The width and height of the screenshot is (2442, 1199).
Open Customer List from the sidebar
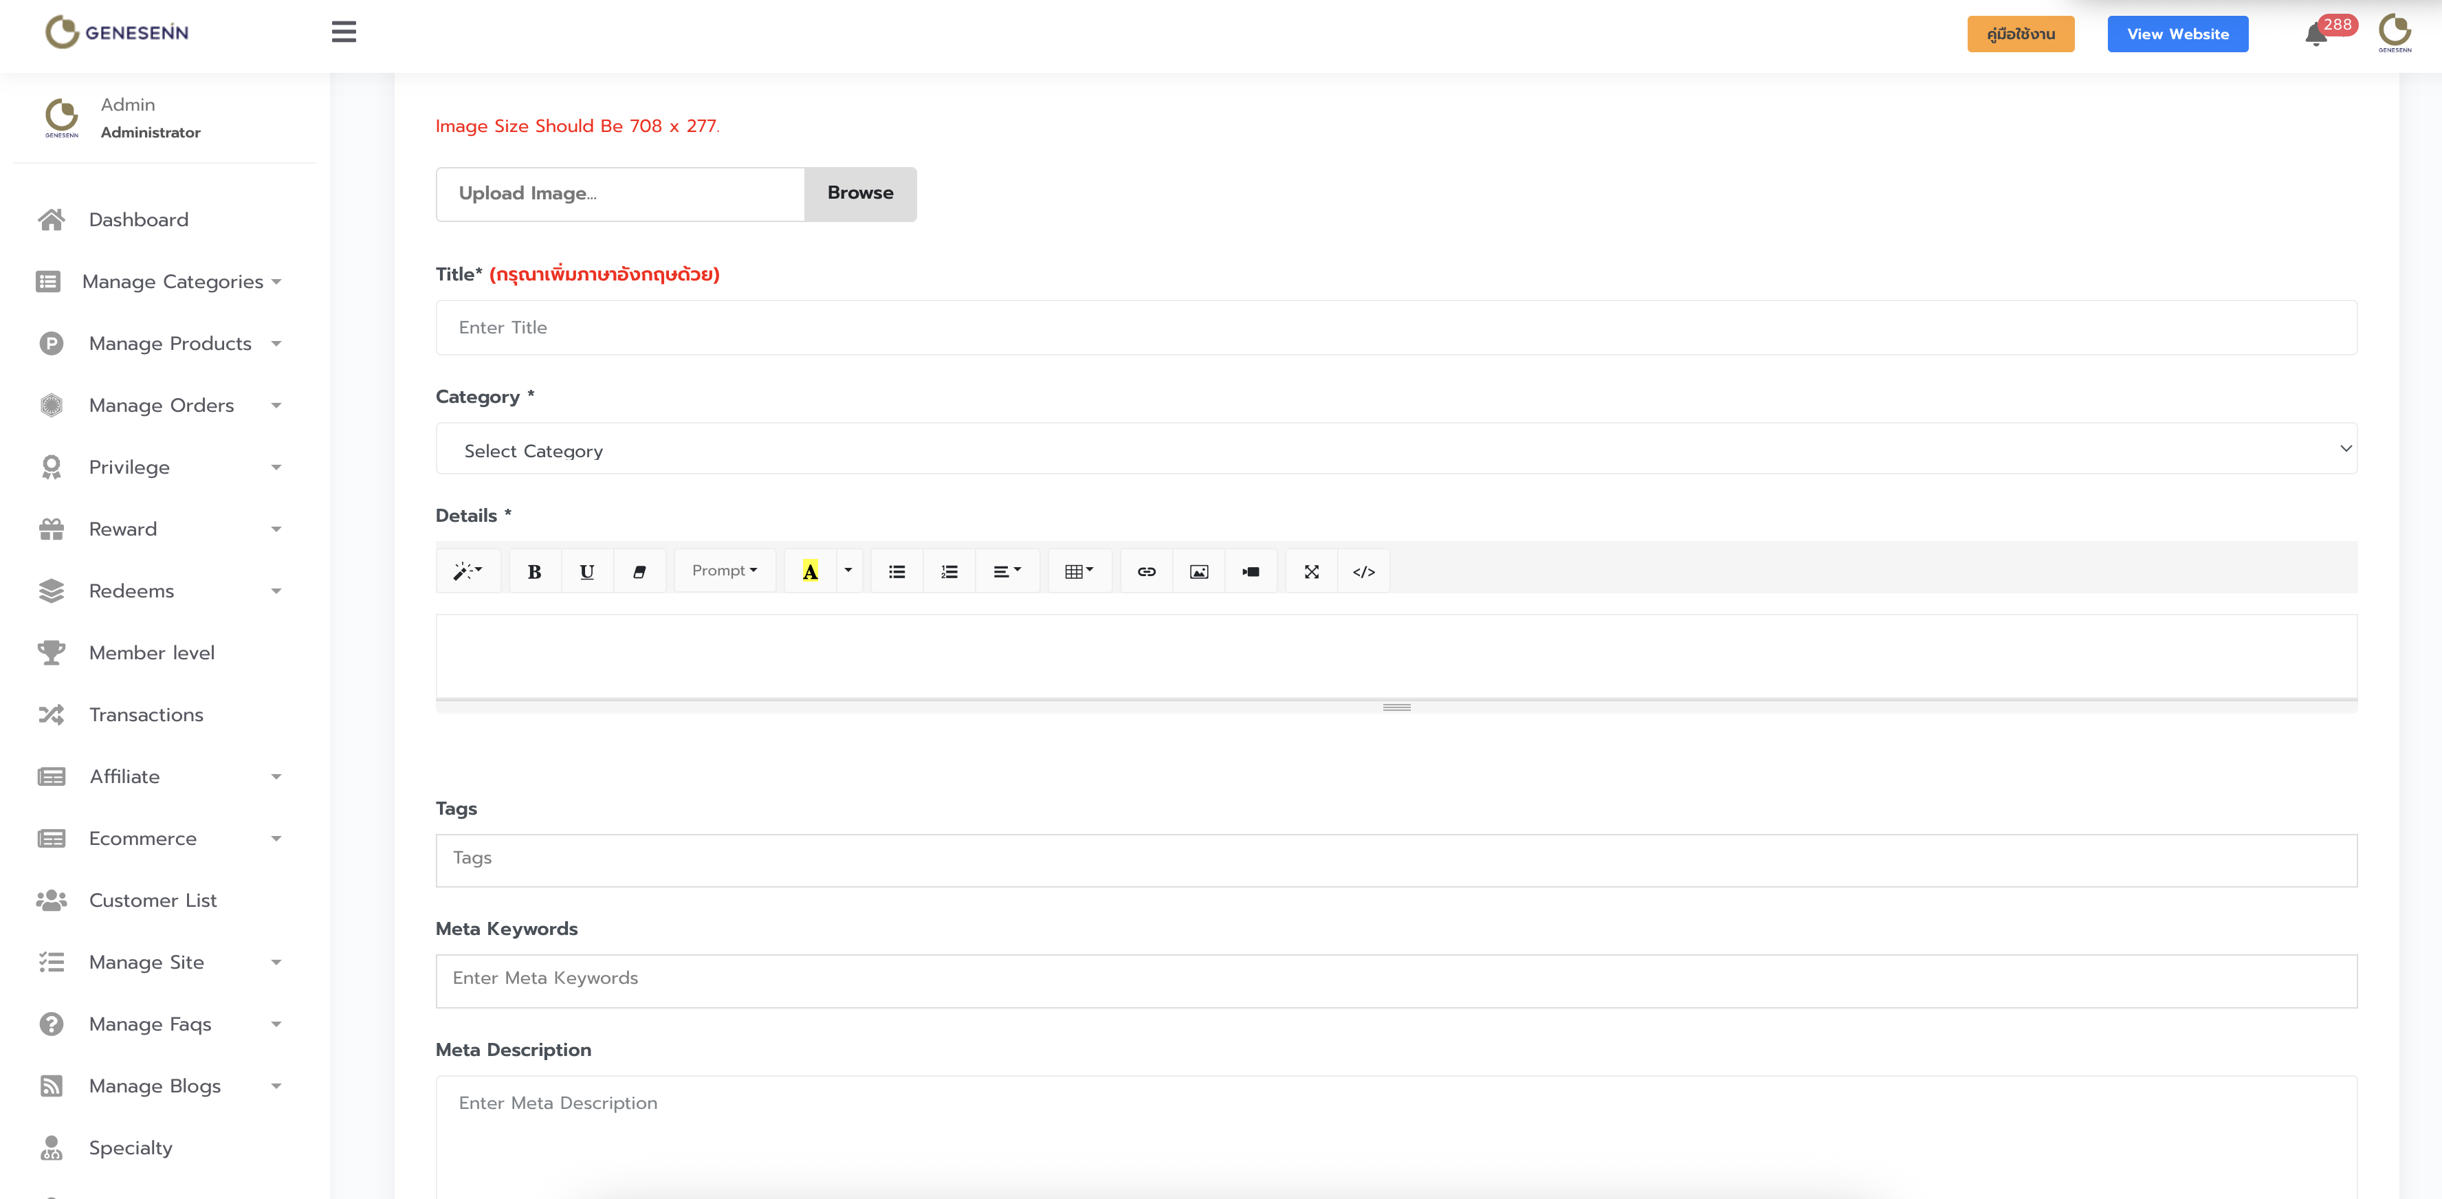153,901
